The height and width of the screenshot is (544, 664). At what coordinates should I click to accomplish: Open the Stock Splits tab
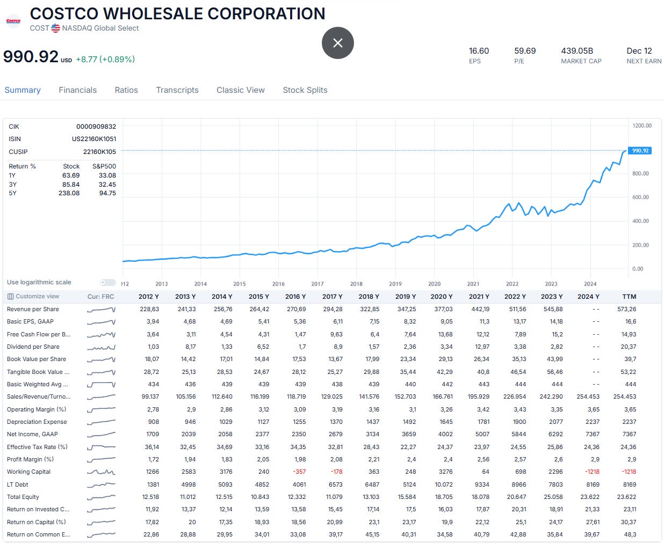pos(305,90)
